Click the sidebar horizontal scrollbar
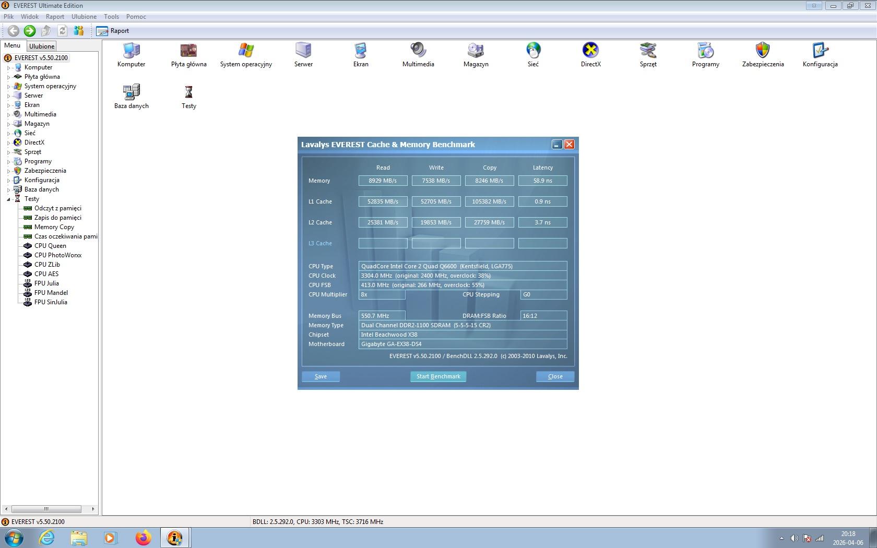 [x=46, y=509]
